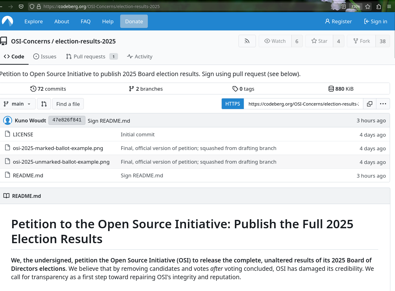Open the latest commit message Sign README.md in header
The width and height of the screenshot is (395, 291).
coord(109,121)
